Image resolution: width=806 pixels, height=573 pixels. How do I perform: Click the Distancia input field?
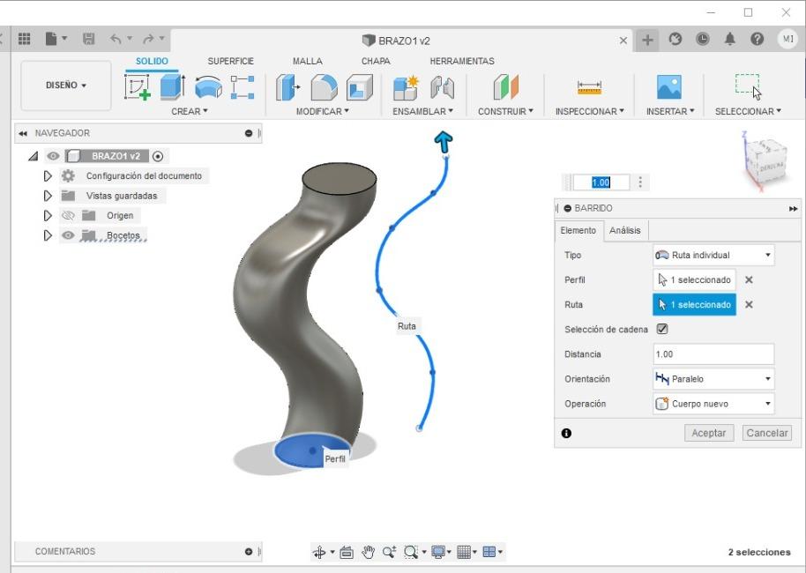tap(713, 354)
